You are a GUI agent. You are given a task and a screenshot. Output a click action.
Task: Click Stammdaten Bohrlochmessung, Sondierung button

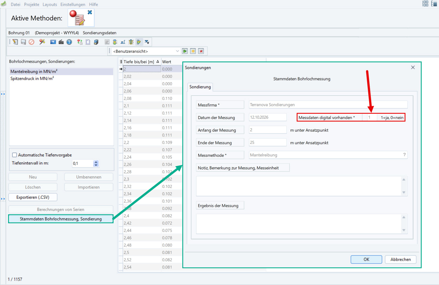(61, 219)
